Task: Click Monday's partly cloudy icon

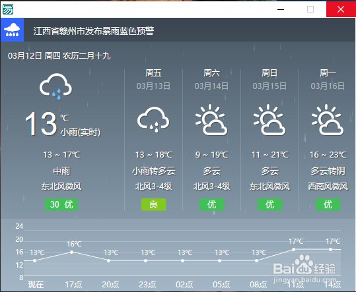Action: (328, 120)
